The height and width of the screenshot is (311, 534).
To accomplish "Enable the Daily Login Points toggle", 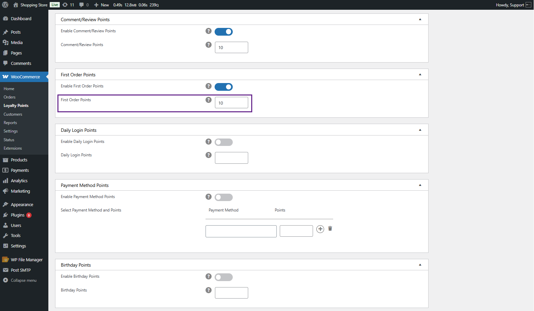I will [224, 142].
